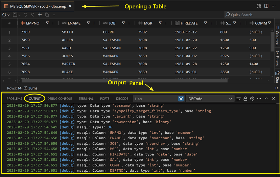Select the MS SQL SERVER scott dbo.emp tab
This screenshot has width=280, height=177.
[x=38, y=6]
